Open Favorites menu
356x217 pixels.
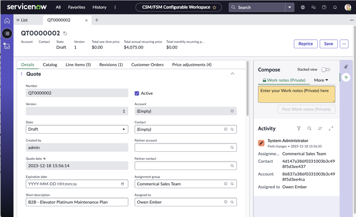[77, 7]
